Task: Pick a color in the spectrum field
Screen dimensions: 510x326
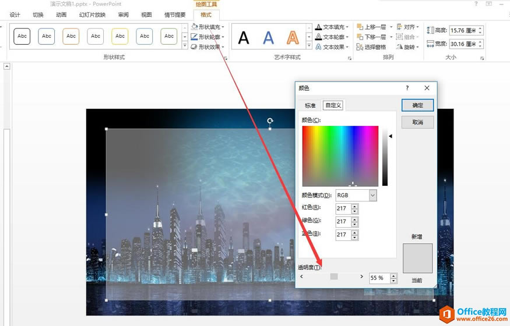Action: (x=340, y=156)
